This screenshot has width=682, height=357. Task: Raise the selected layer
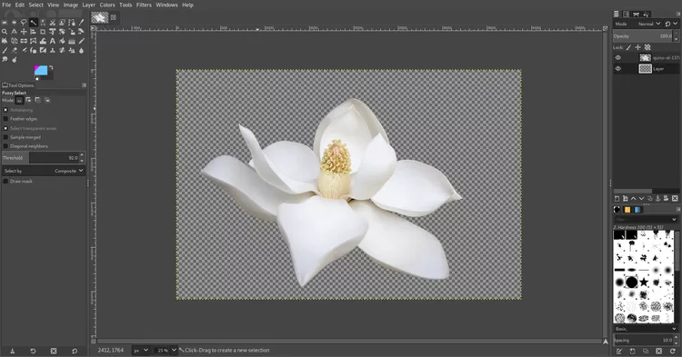tap(633, 198)
